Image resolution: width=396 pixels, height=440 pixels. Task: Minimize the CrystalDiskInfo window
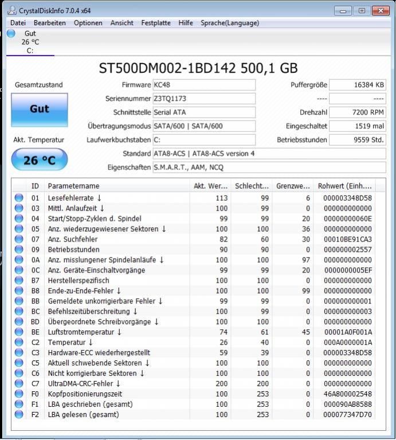click(x=343, y=11)
